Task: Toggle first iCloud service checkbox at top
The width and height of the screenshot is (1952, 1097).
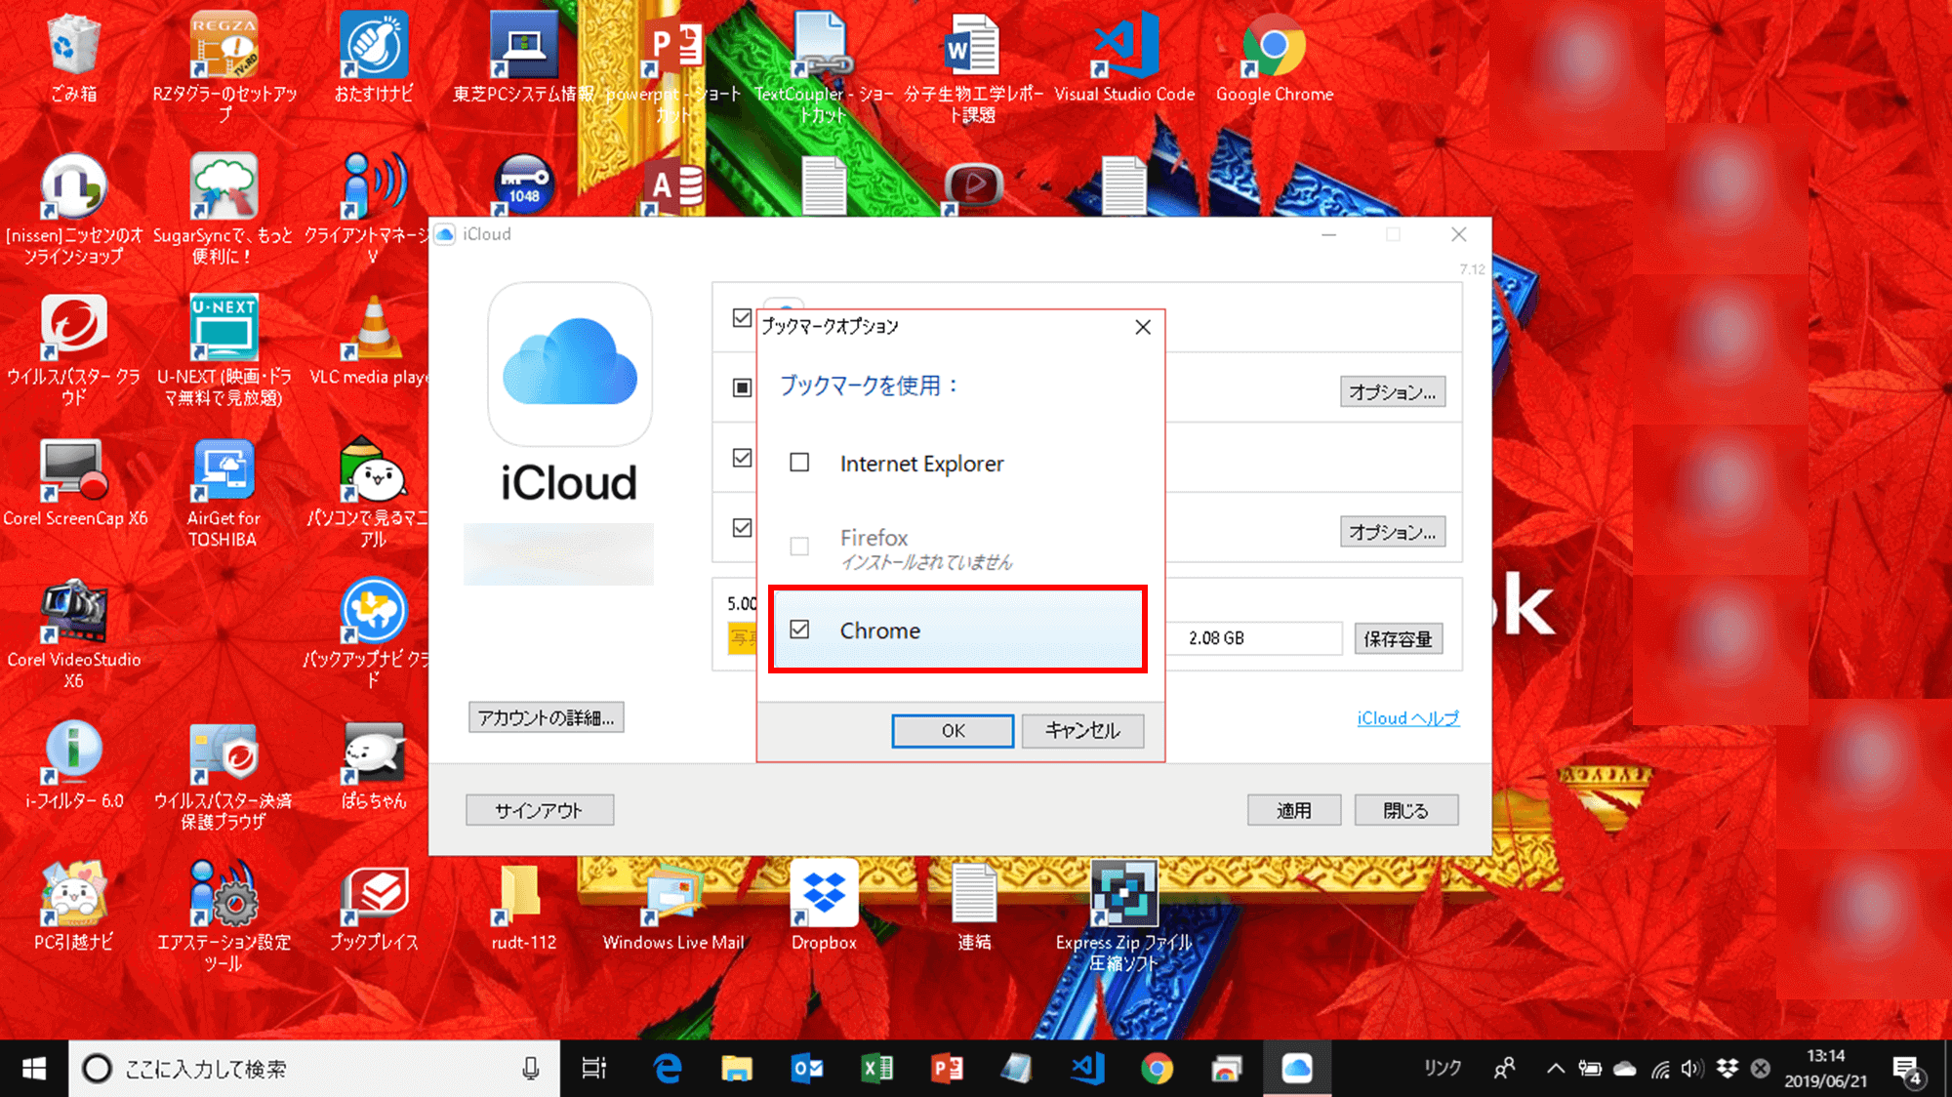Action: pos(742,318)
